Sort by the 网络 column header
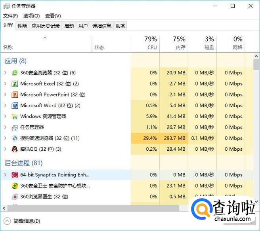260x231 pixels. tap(231, 44)
